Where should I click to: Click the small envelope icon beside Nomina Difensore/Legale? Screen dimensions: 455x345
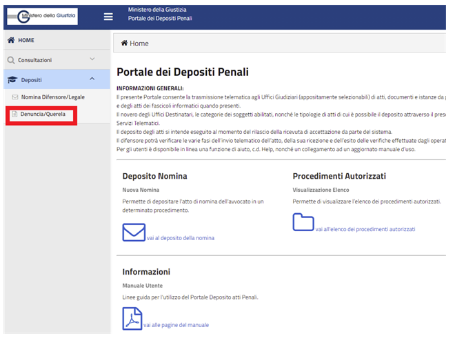click(x=15, y=97)
